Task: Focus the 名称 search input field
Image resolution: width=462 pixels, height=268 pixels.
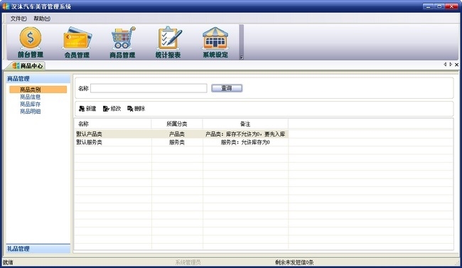Action: (x=149, y=88)
